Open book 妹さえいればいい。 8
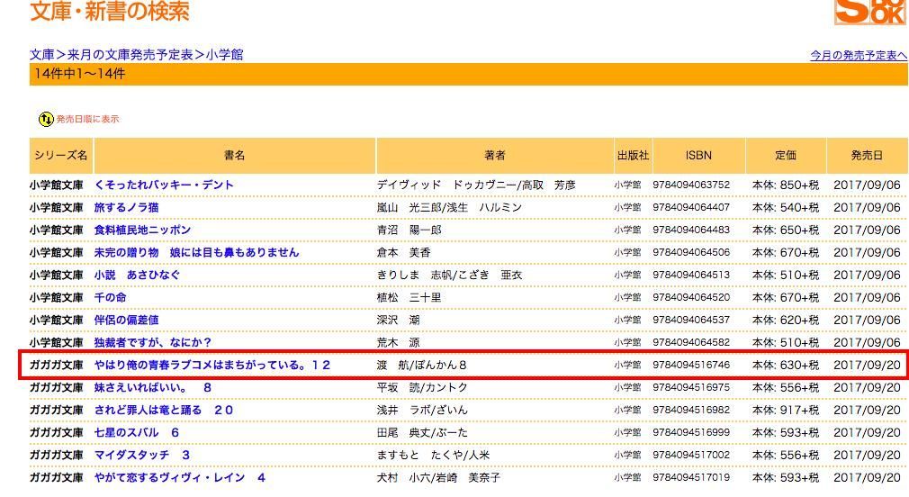Viewport: 909px width, 497px height. coord(153,387)
